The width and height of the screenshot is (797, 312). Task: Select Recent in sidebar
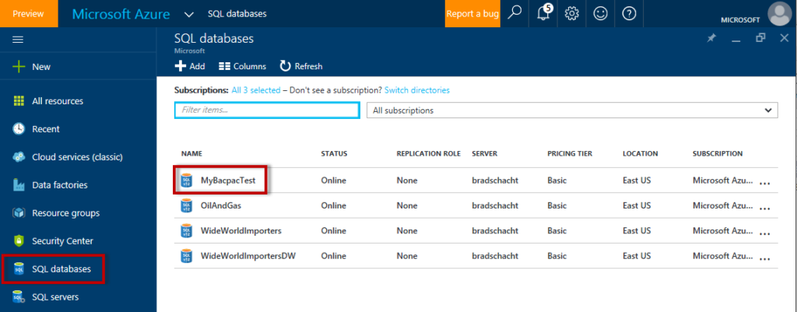pos(46,129)
